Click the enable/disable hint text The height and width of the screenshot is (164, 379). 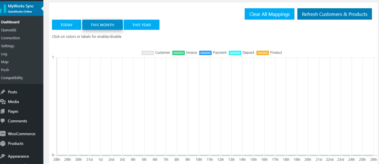pyautogui.click(x=87, y=37)
